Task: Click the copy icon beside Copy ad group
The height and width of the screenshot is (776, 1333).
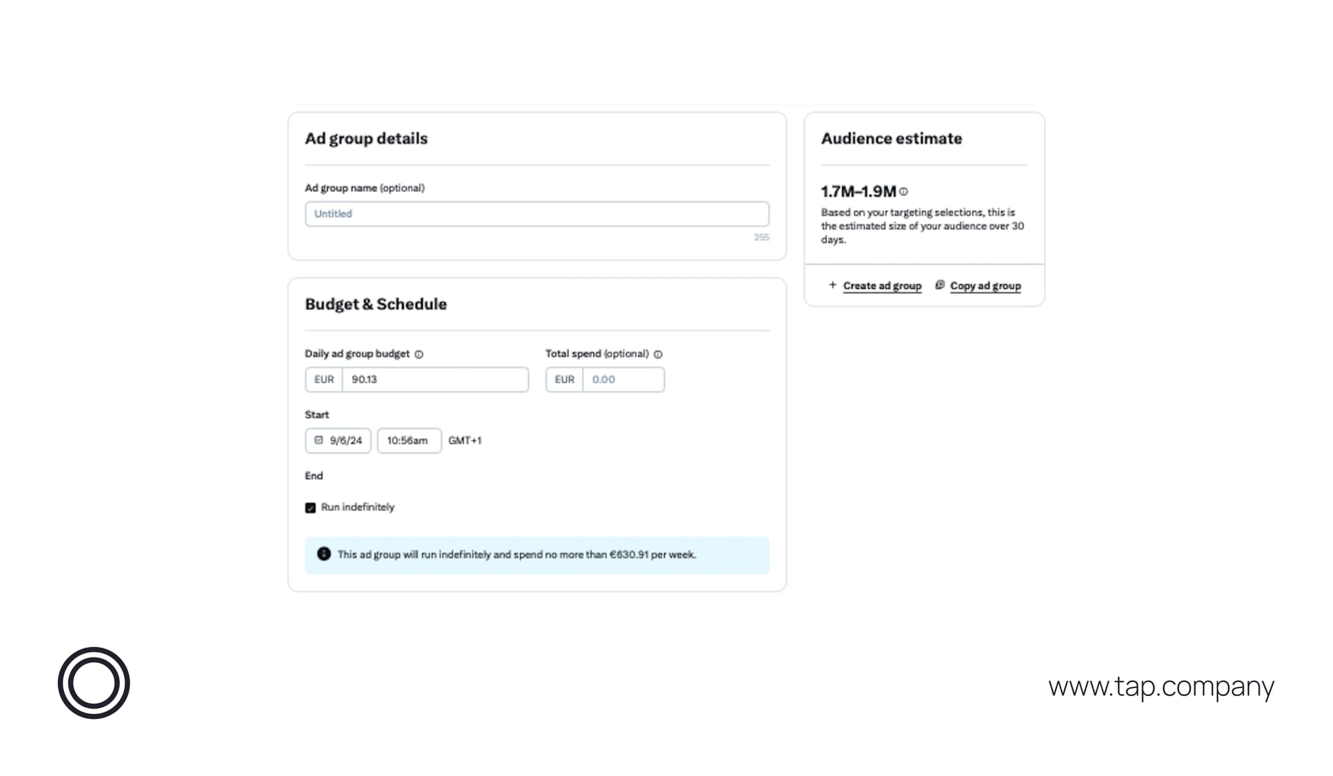Action: coord(940,285)
